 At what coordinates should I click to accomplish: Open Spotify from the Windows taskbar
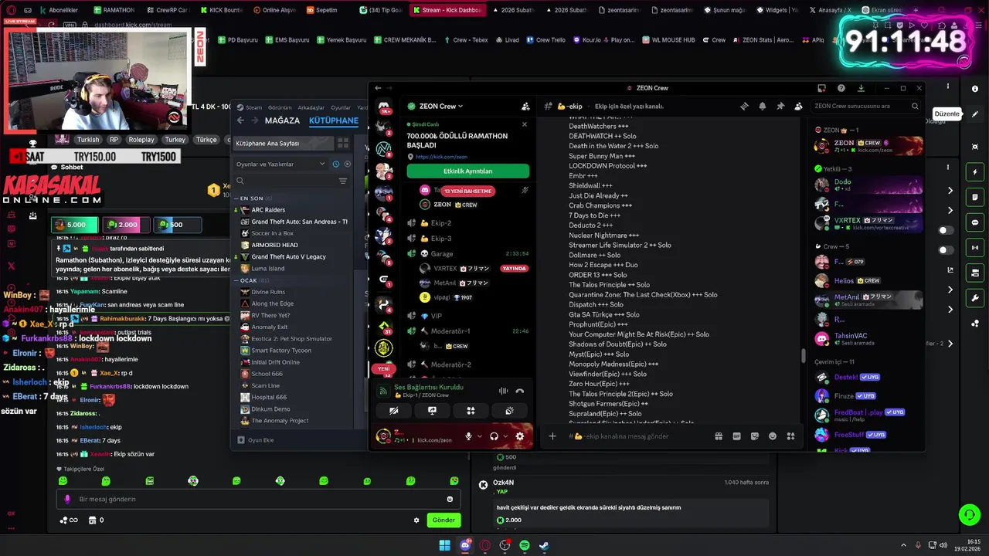[525, 545]
